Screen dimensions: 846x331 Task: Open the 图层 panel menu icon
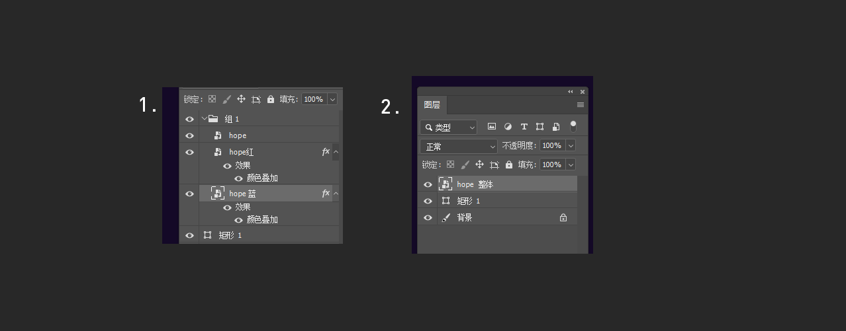click(x=581, y=105)
